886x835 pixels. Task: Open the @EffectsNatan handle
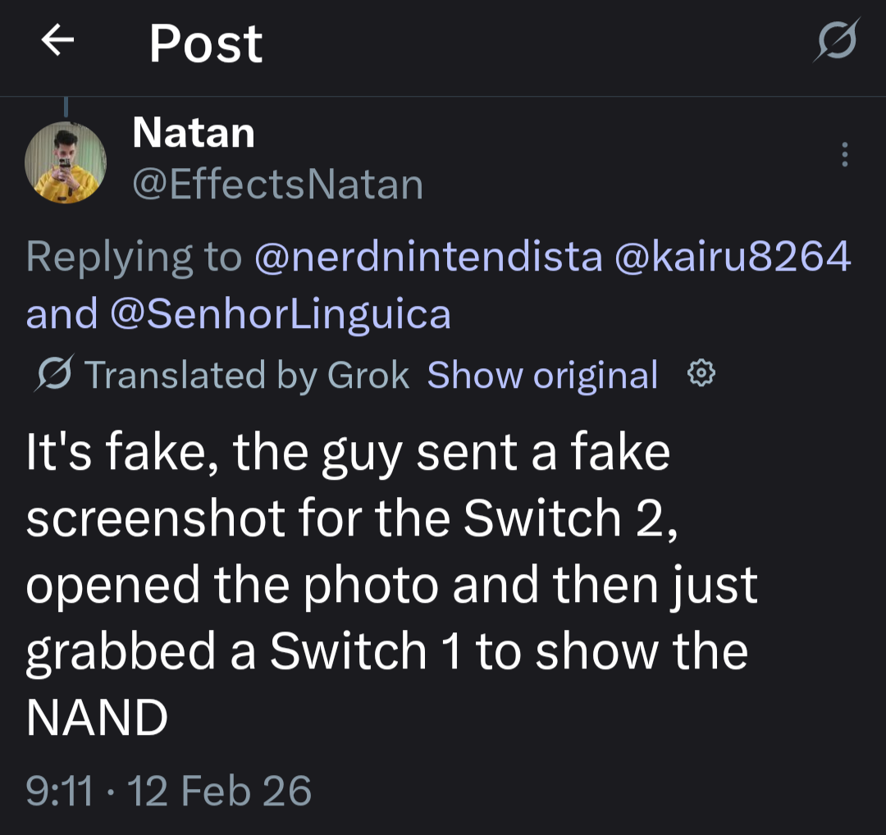pos(277,184)
